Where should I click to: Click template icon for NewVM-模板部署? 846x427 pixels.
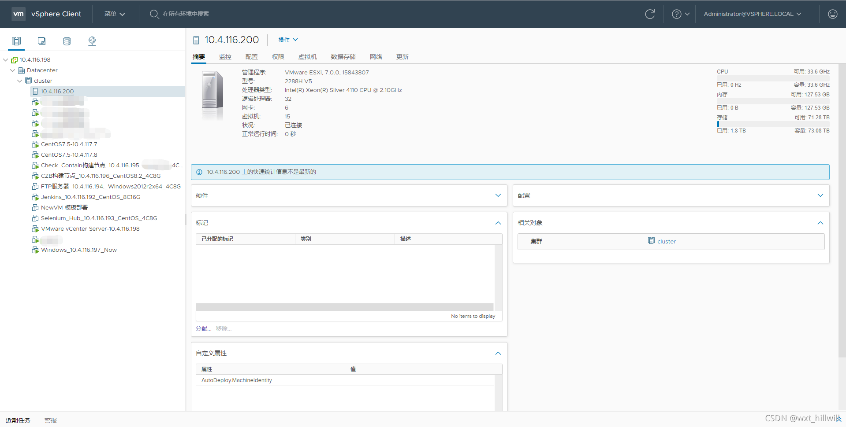coord(35,208)
